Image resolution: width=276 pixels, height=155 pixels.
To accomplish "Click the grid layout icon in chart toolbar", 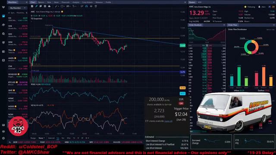I will (45, 6).
